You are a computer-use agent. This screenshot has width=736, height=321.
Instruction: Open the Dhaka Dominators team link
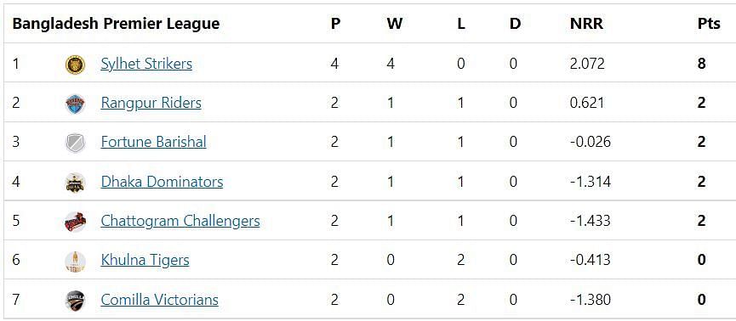point(162,182)
